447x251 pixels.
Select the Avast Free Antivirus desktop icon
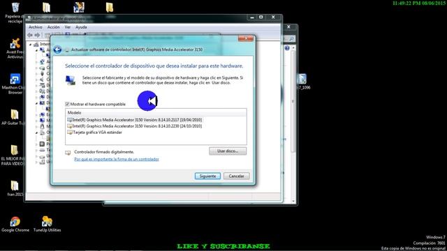click(x=15, y=48)
